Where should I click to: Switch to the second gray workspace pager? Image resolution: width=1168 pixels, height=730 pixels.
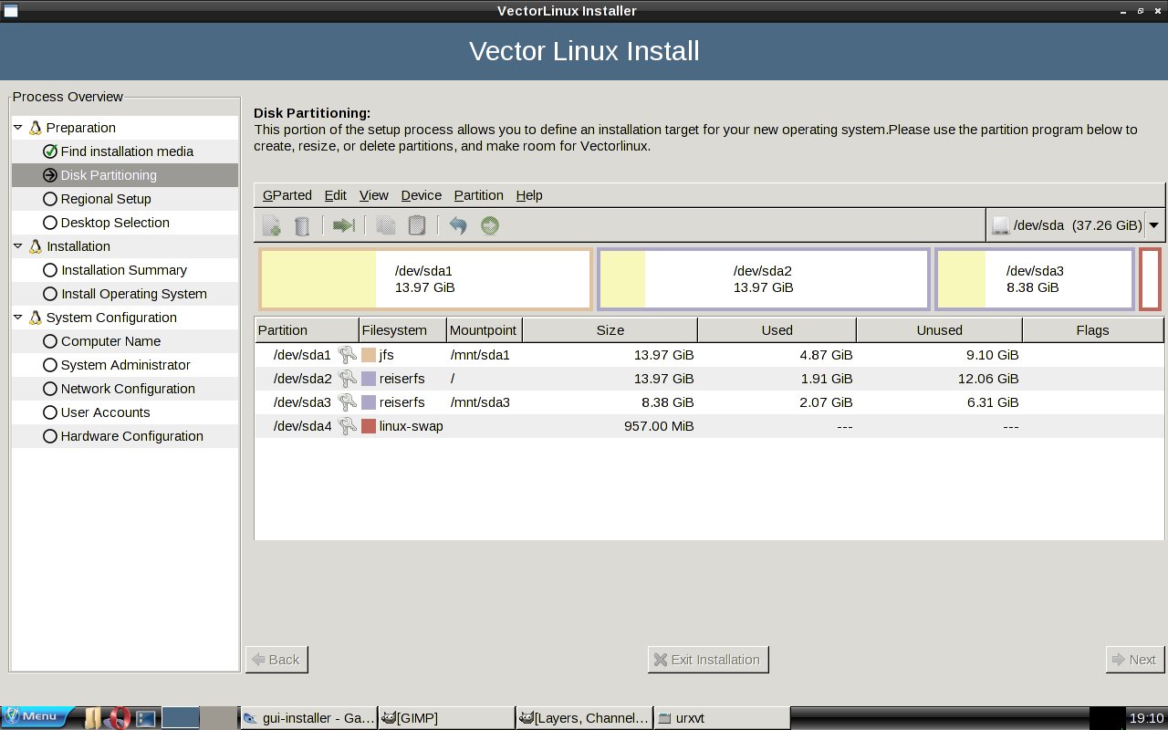(x=218, y=718)
